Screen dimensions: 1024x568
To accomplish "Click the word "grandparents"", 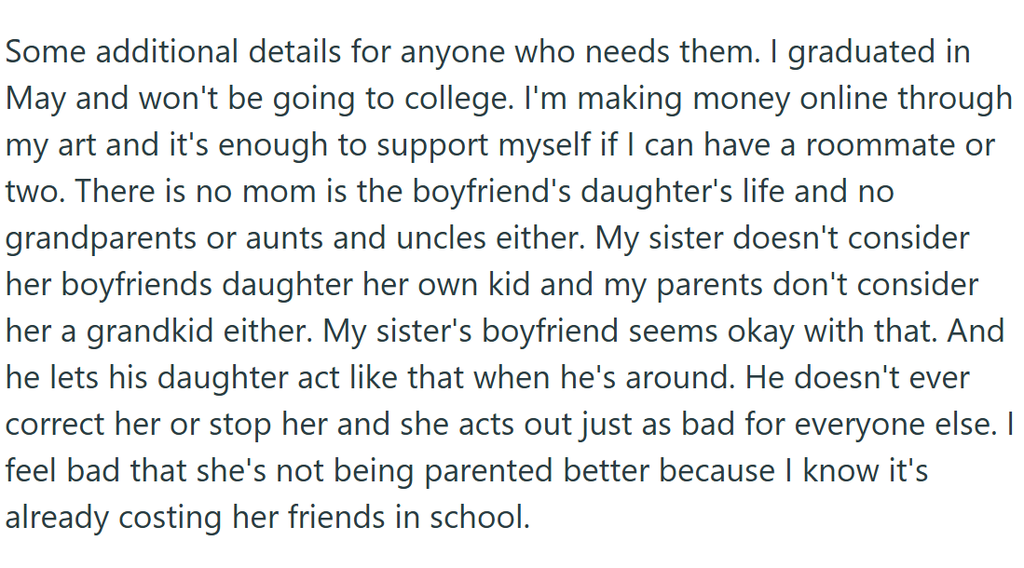I will click(104, 238).
